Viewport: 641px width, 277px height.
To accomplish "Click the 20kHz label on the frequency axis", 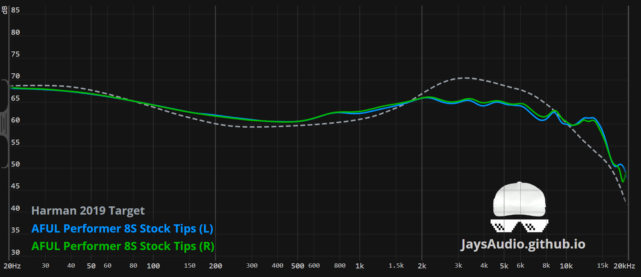I will pyautogui.click(x=624, y=266).
